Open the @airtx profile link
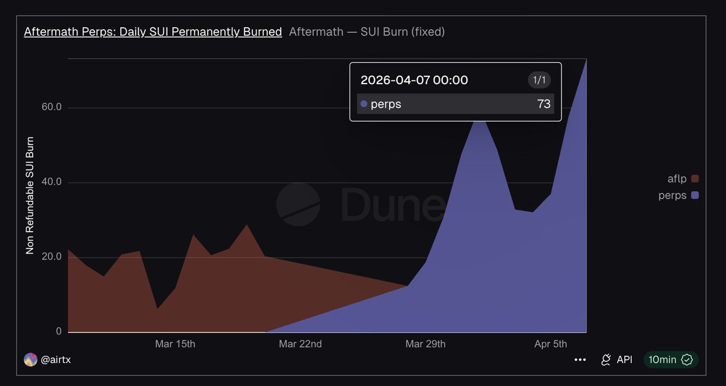The width and height of the screenshot is (726, 386). tap(56, 360)
